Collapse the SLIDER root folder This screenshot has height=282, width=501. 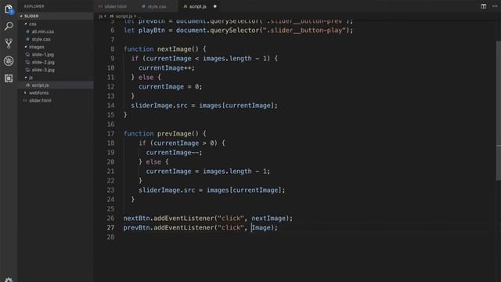click(56, 16)
